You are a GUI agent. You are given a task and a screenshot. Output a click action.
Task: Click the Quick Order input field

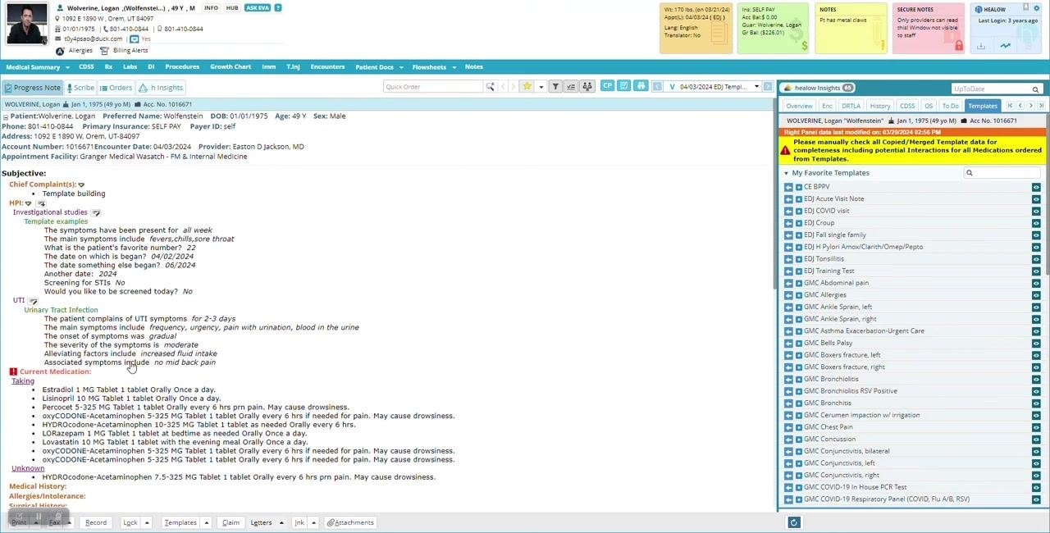[x=433, y=87]
